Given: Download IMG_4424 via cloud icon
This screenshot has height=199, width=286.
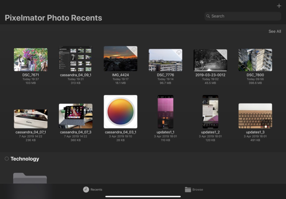Looking at the screenshot, I should point(134,49).
